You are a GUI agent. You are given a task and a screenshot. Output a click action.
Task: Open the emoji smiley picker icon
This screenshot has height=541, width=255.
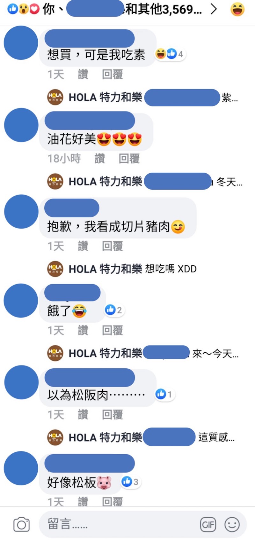pyautogui.click(x=232, y=525)
